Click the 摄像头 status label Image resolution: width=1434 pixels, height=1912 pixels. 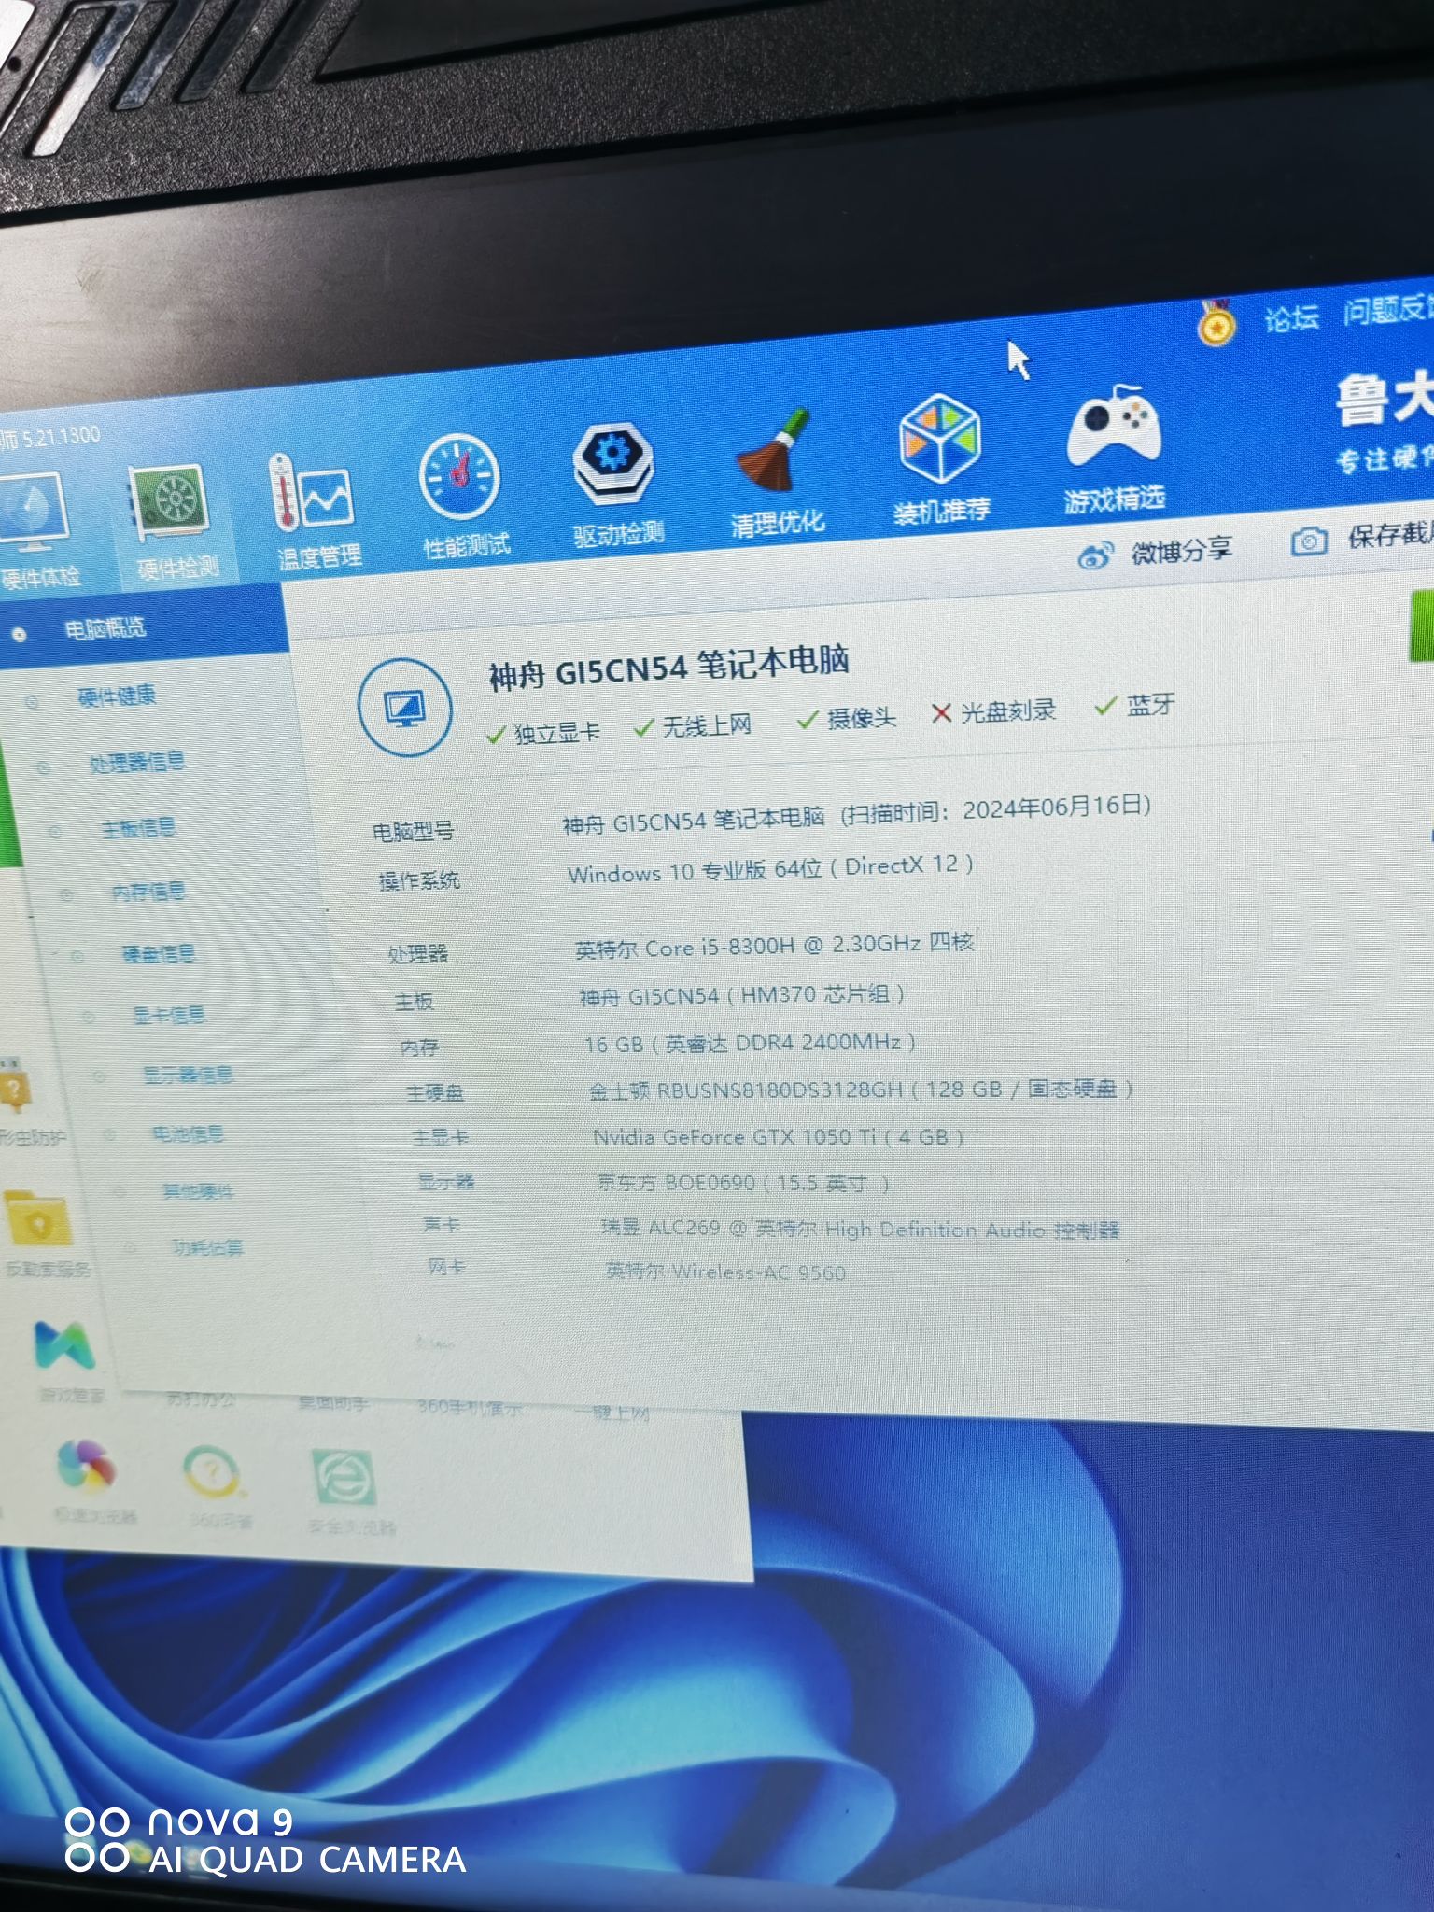(x=861, y=718)
